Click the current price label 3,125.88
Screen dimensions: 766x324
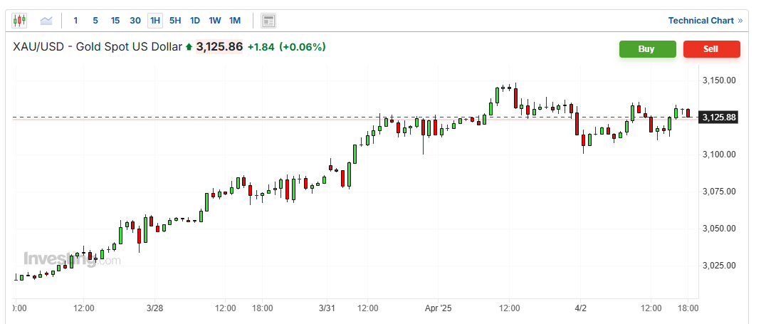(x=718, y=117)
